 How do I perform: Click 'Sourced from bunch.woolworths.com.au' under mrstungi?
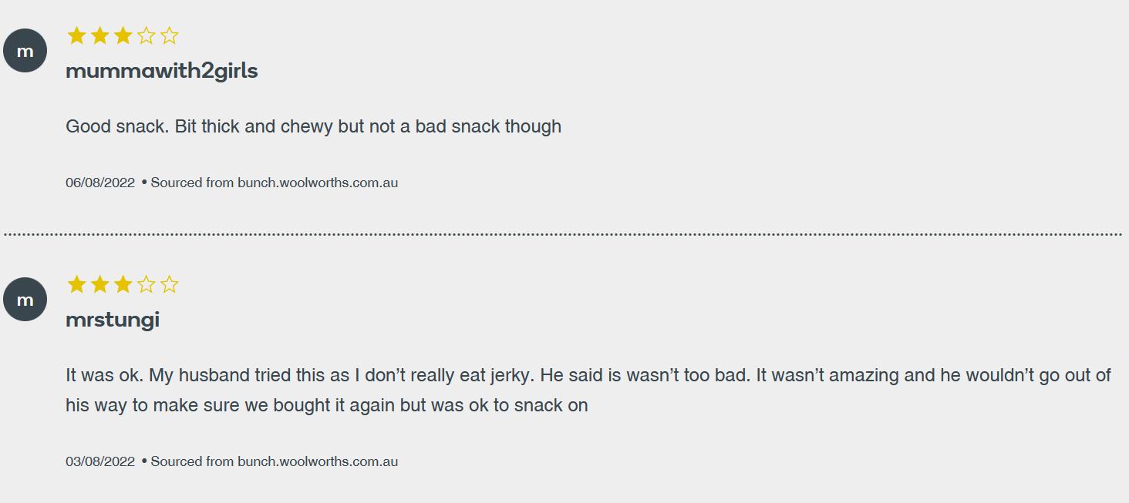point(274,462)
